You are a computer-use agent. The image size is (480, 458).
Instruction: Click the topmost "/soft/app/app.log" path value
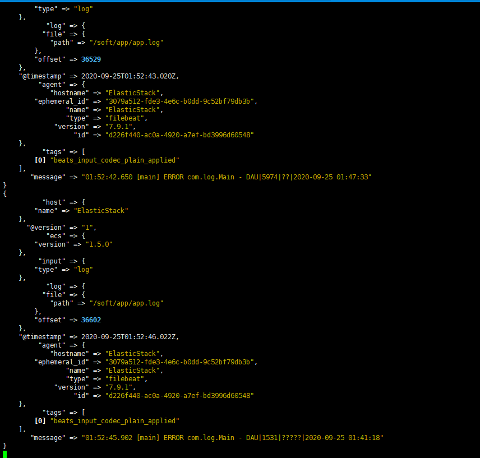126,42
